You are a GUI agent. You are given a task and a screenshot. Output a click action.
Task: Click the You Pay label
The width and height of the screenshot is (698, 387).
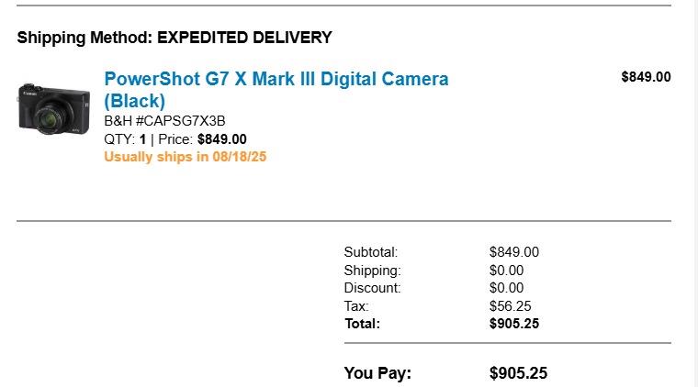click(x=377, y=373)
